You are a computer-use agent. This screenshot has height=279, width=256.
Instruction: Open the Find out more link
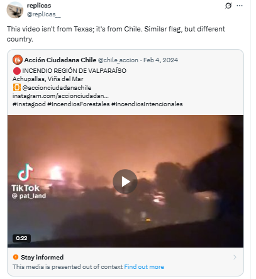click(x=144, y=266)
